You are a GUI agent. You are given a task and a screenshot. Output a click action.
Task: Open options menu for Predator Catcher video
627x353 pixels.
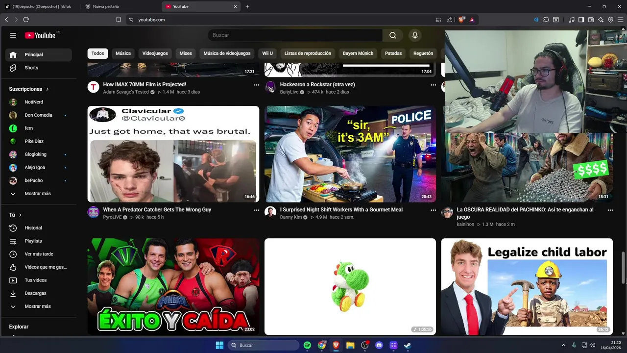(x=256, y=210)
